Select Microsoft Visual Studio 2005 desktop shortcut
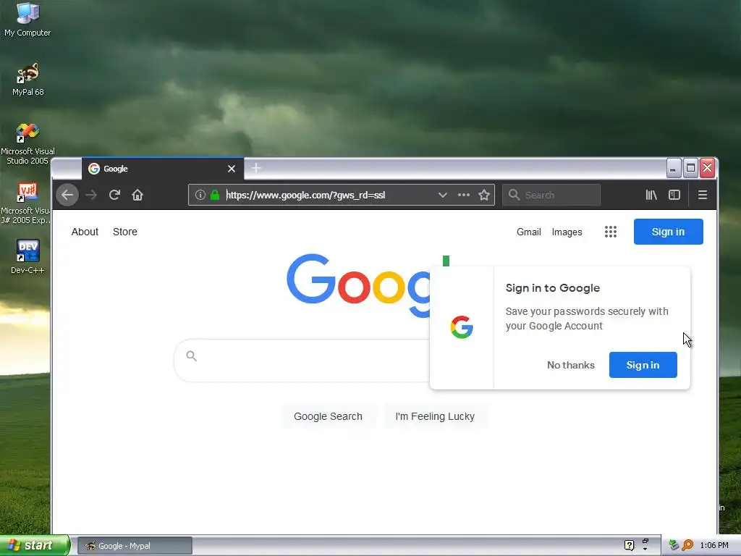 pos(27,144)
